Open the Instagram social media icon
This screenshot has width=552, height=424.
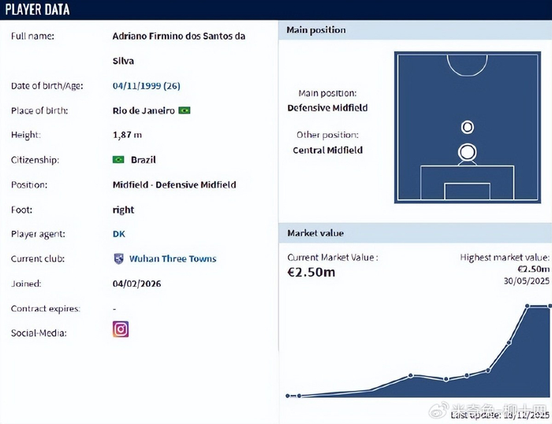121,329
